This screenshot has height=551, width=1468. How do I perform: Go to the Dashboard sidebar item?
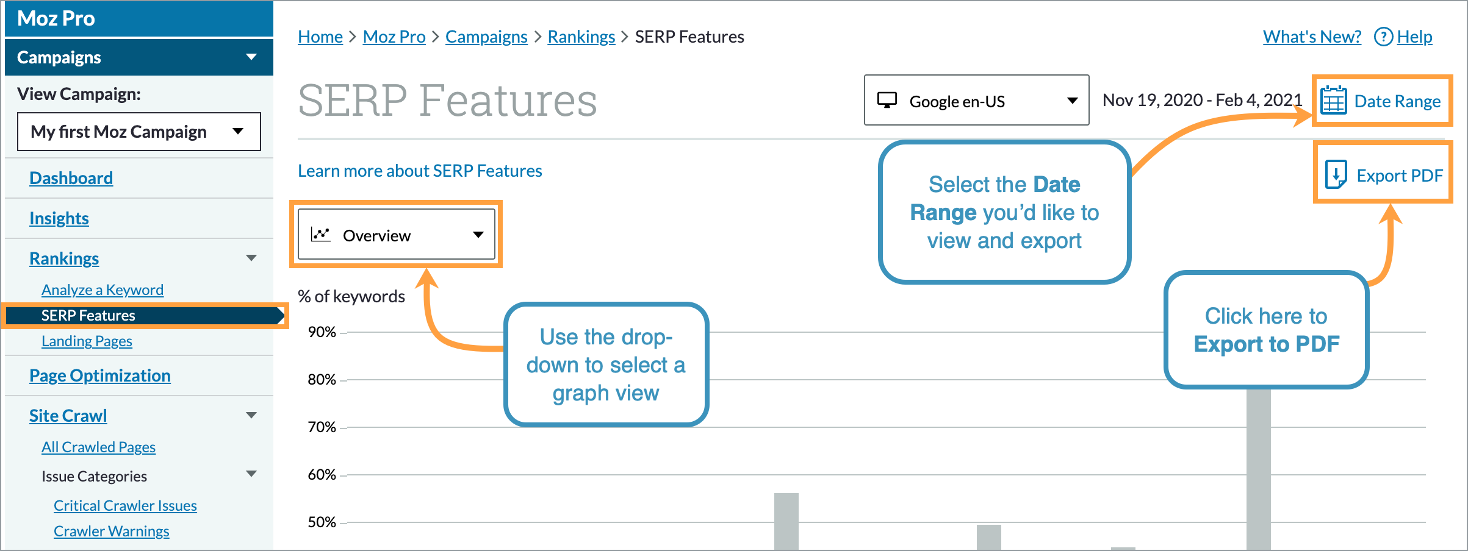pyautogui.click(x=71, y=177)
